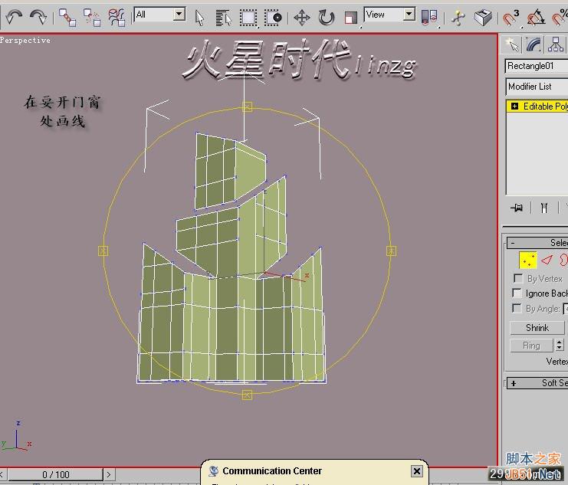Click the Use Pivot Point Center icon
This screenshot has width=568, height=485.
429,18
